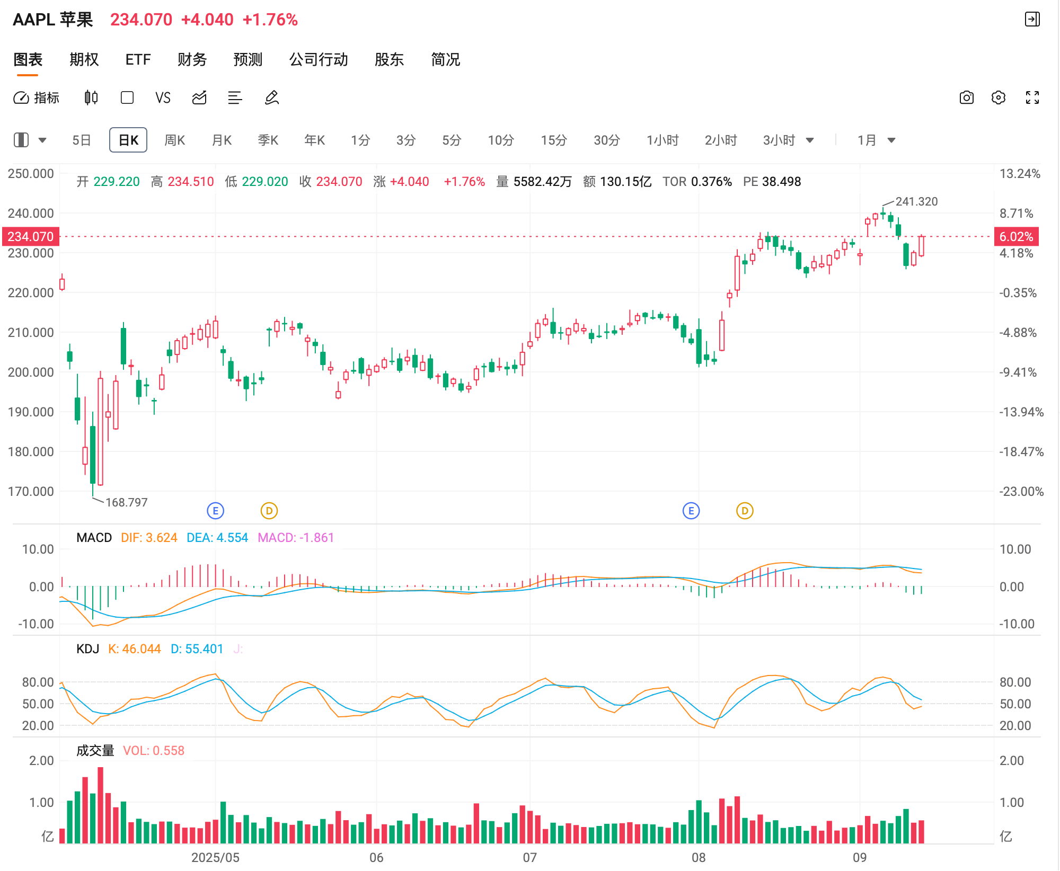Toggle the trend line overlay icon

[199, 98]
